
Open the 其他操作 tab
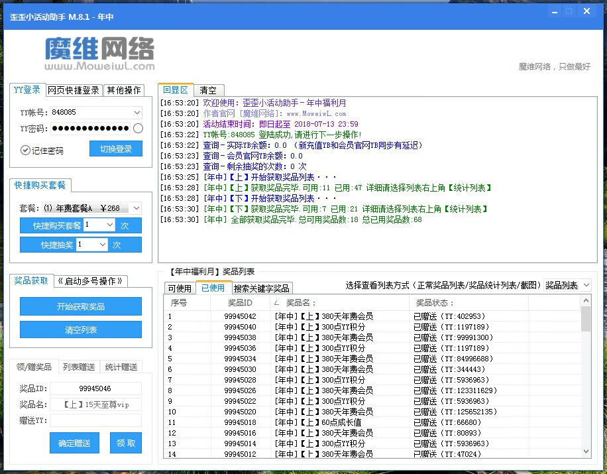click(x=124, y=90)
